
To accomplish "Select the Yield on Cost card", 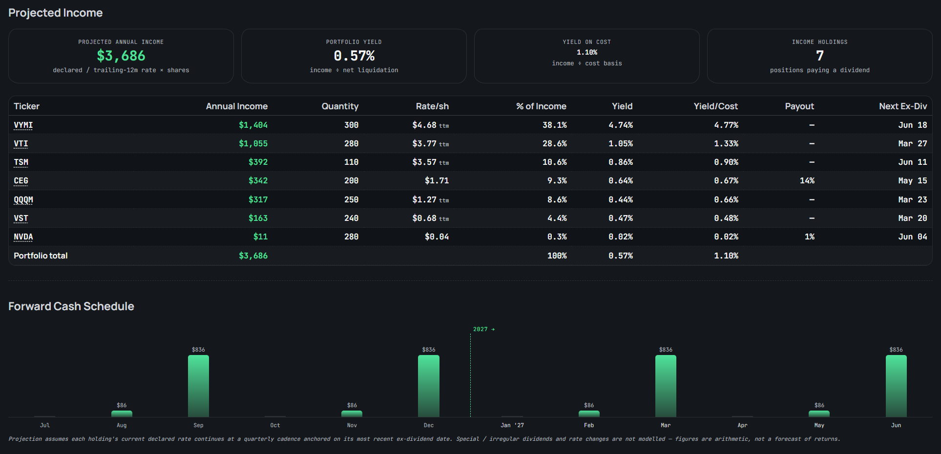I will 587,56.
